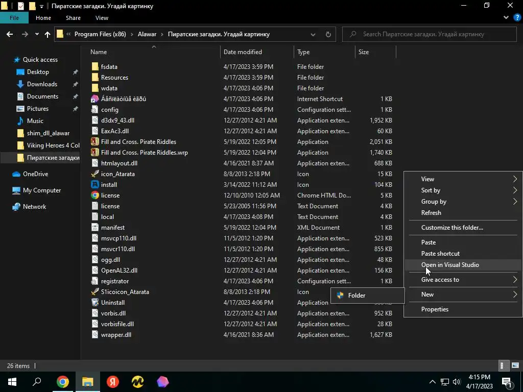This screenshot has width=523, height=392.
Task: Select the OpenAL32.dll file name
Action: (119, 271)
